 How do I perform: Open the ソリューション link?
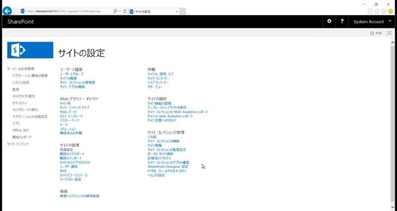pyautogui.click(x=68, y=129)
